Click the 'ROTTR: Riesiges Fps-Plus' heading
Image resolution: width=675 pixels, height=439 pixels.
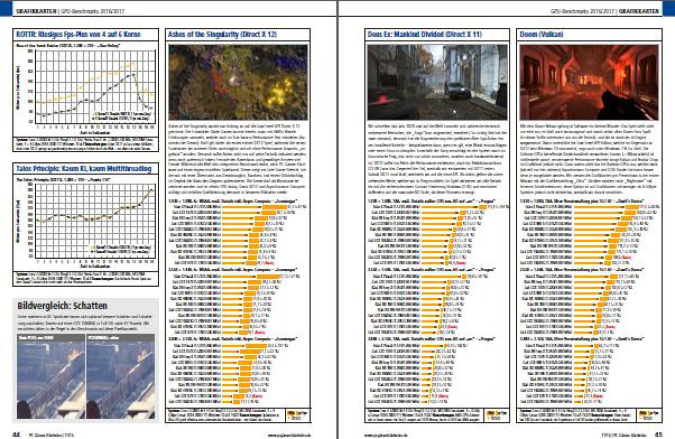coord(79,35)
